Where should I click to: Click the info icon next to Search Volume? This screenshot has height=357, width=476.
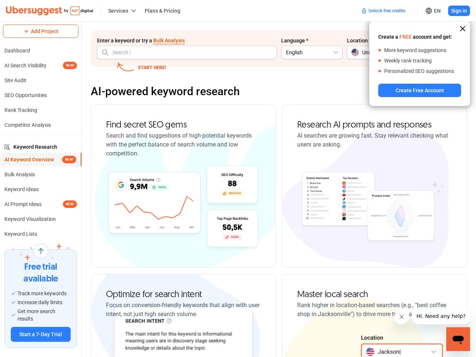[158, 180]
